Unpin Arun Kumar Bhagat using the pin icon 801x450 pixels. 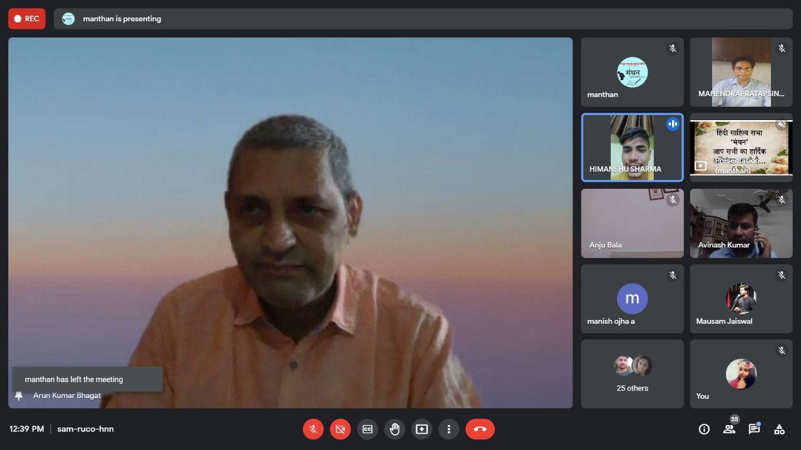coord(19,396)
